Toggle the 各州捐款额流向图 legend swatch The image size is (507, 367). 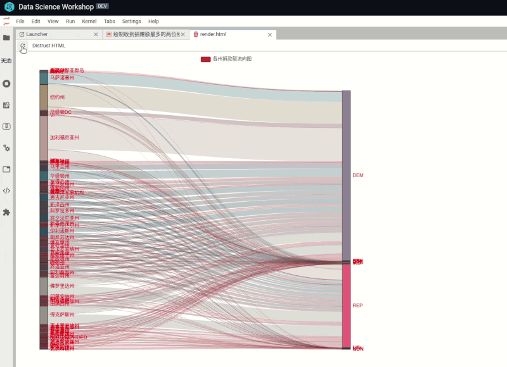click(x=205, y=59)
